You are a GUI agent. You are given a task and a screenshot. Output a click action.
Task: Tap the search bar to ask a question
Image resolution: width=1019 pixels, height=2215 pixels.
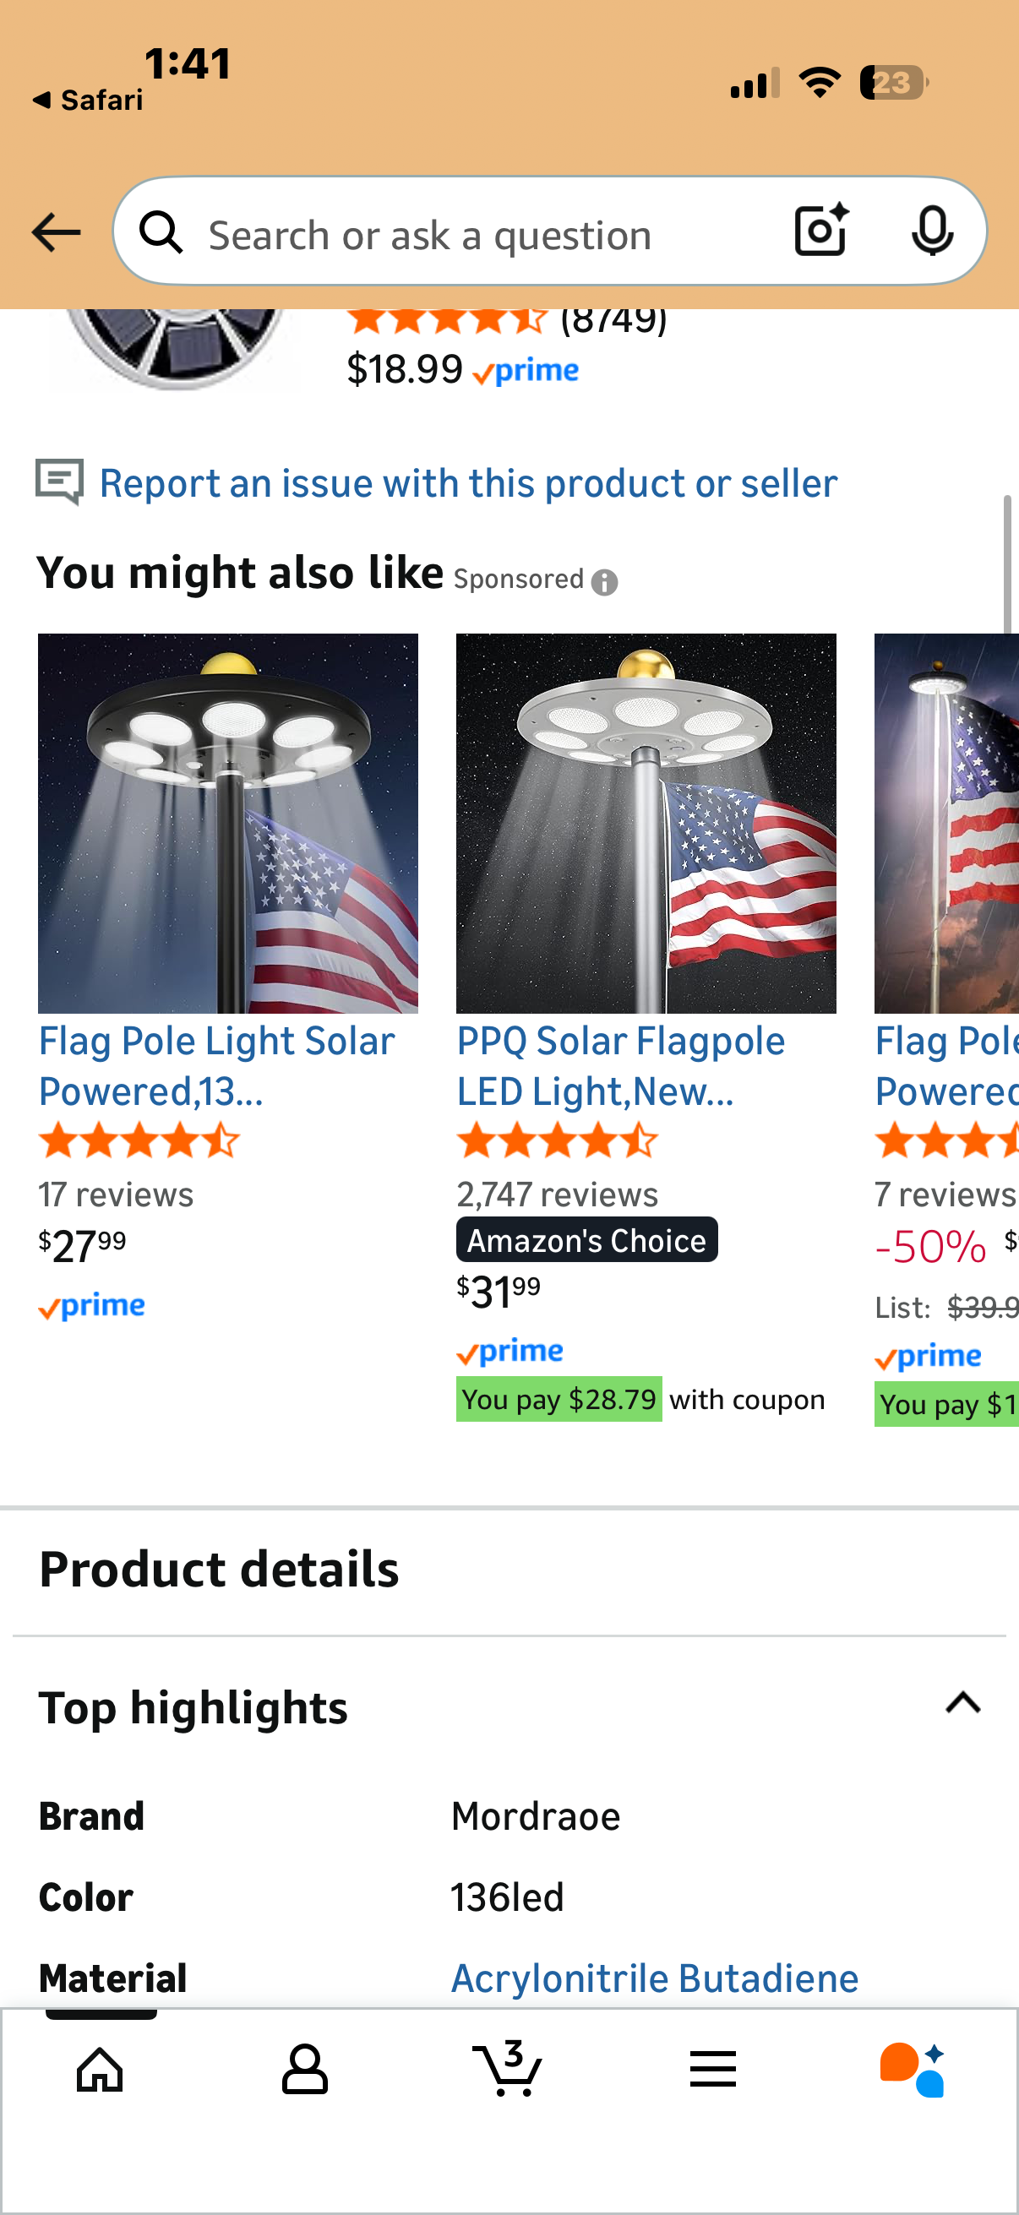point(430,232)
